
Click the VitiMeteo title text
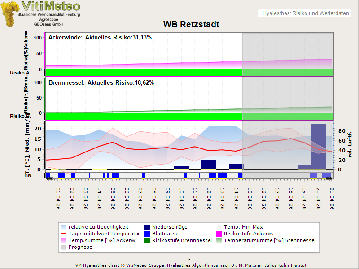pos(51,6)
